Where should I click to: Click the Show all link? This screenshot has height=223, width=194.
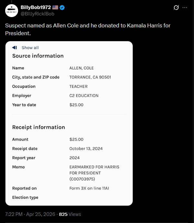[30, 48]
